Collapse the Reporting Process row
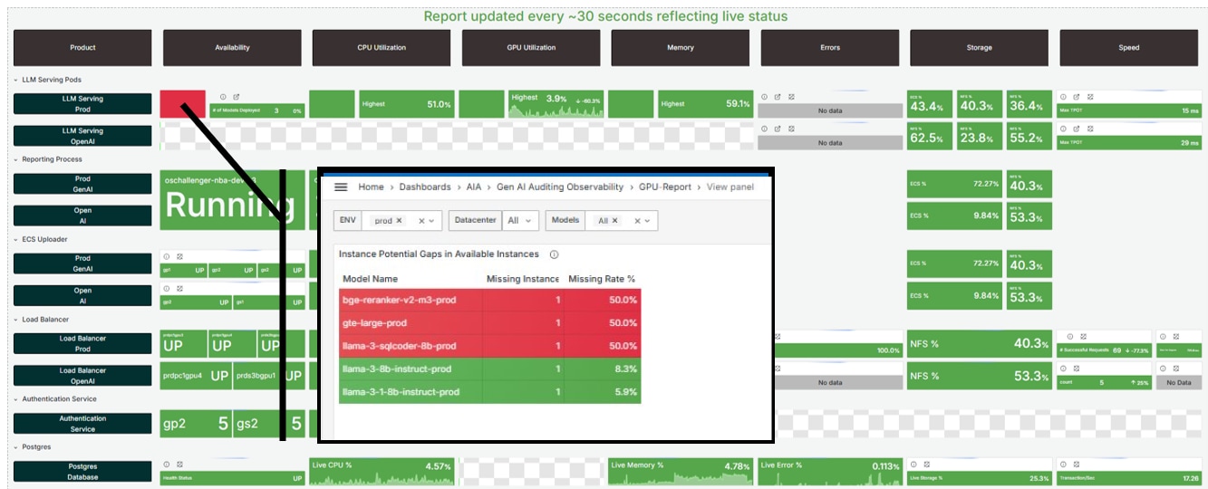Screen dimensions: 1208x489 point(16,159)
